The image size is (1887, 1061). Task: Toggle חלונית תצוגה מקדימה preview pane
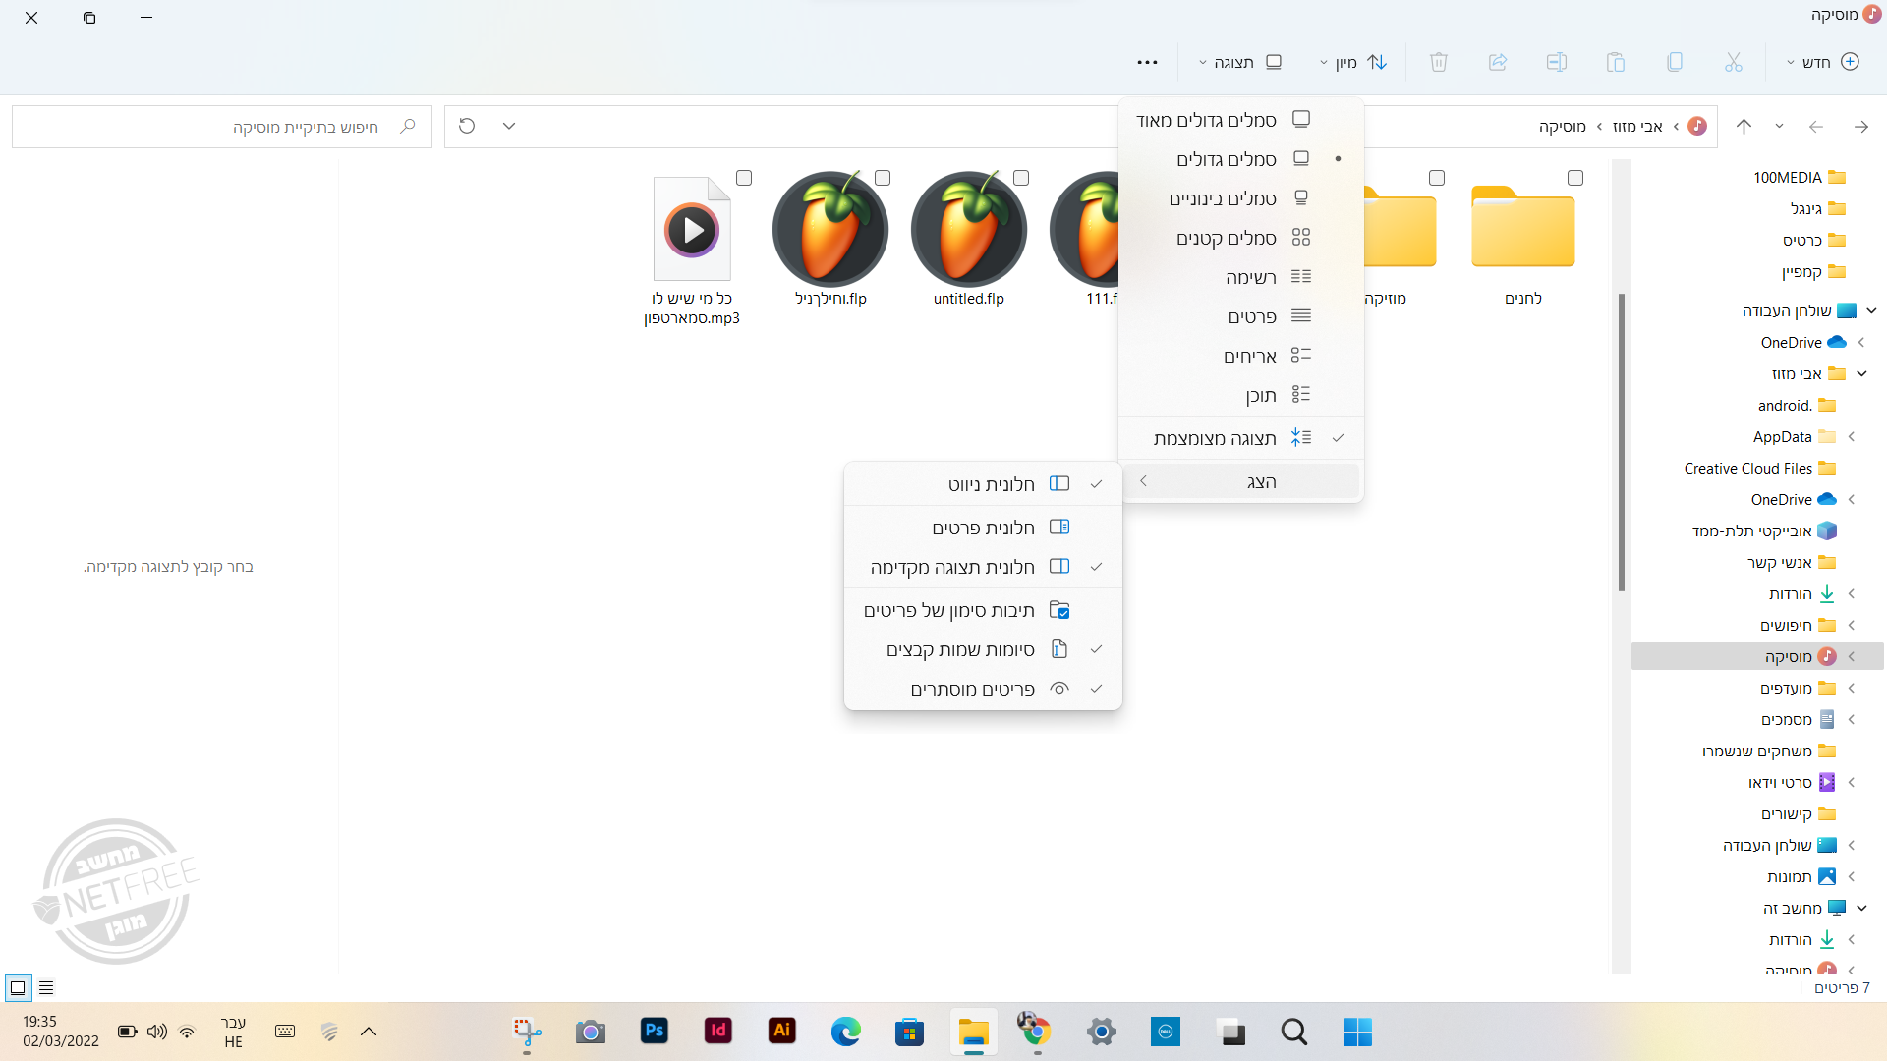tap(983, 567)
